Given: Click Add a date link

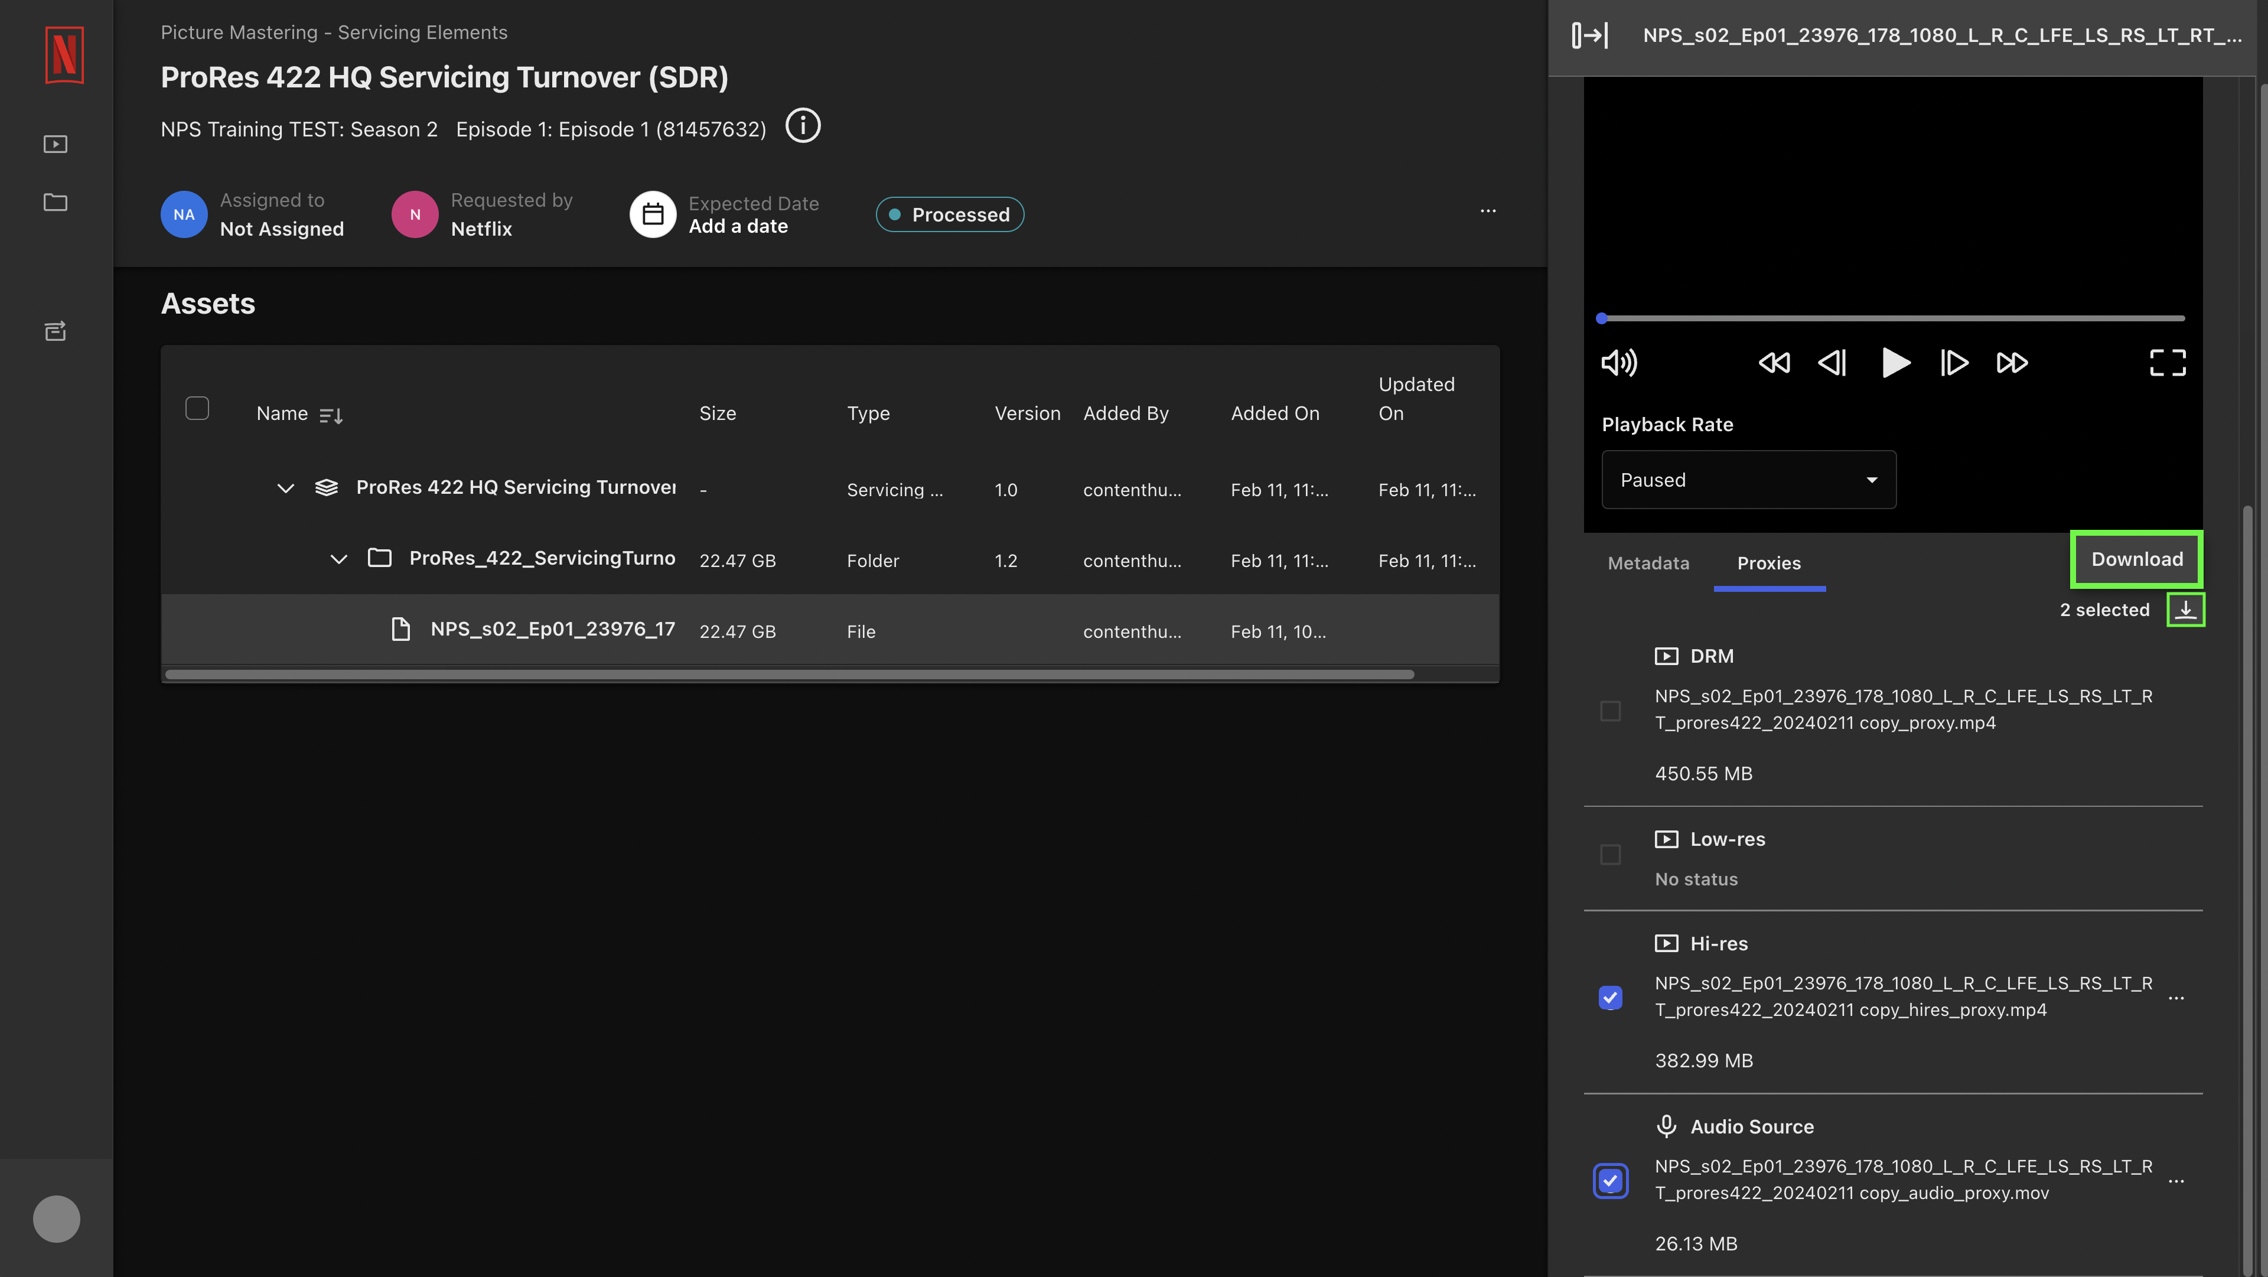Looking at the screenshot, I should pos(738,226).
